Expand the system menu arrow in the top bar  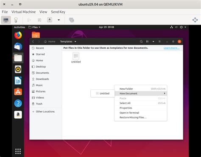pos(185,27)
